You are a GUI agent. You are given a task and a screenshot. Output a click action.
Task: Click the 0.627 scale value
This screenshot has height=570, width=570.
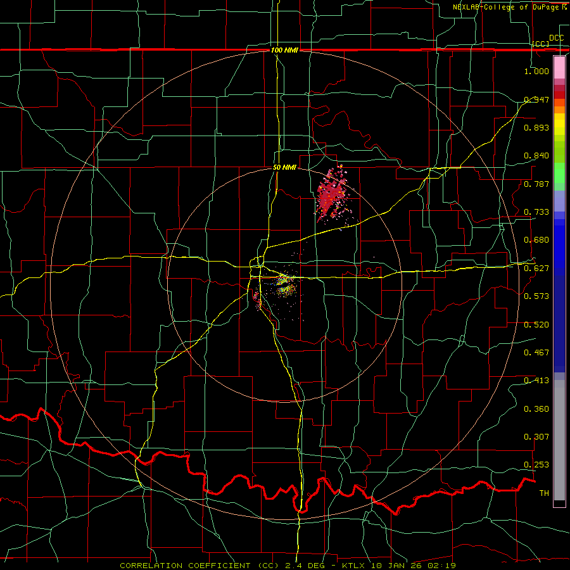536,269
